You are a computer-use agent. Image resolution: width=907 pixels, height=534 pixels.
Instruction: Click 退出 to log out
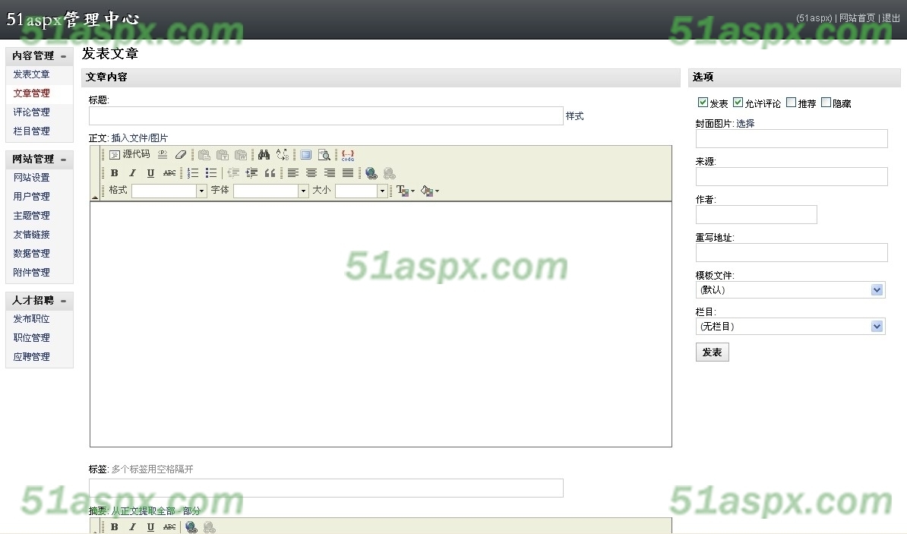(x=891, y=18)
